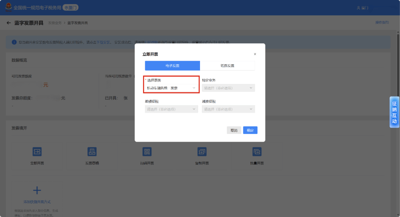Close the 立即开票 dialog with X
Screen dimensions: 400x217
(255, 54)
